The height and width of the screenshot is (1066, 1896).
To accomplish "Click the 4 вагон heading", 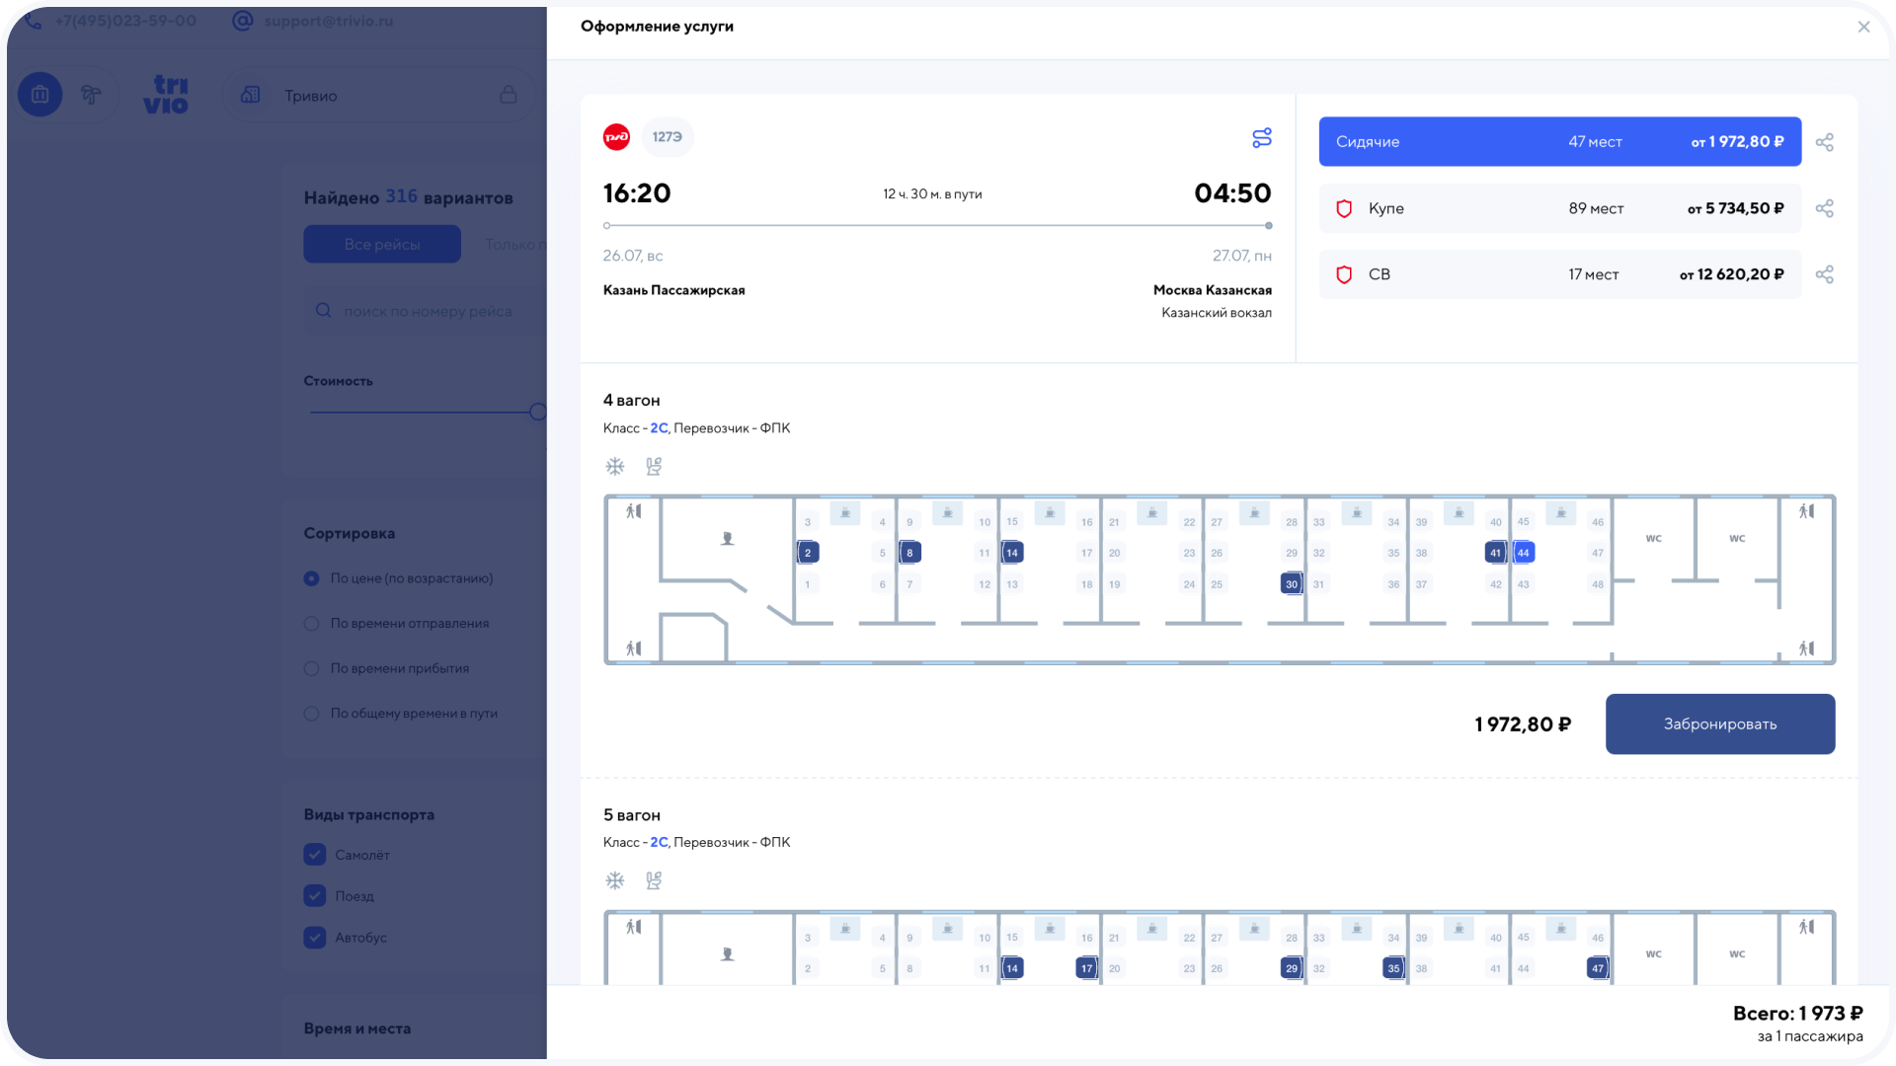I will coord(632,401).
